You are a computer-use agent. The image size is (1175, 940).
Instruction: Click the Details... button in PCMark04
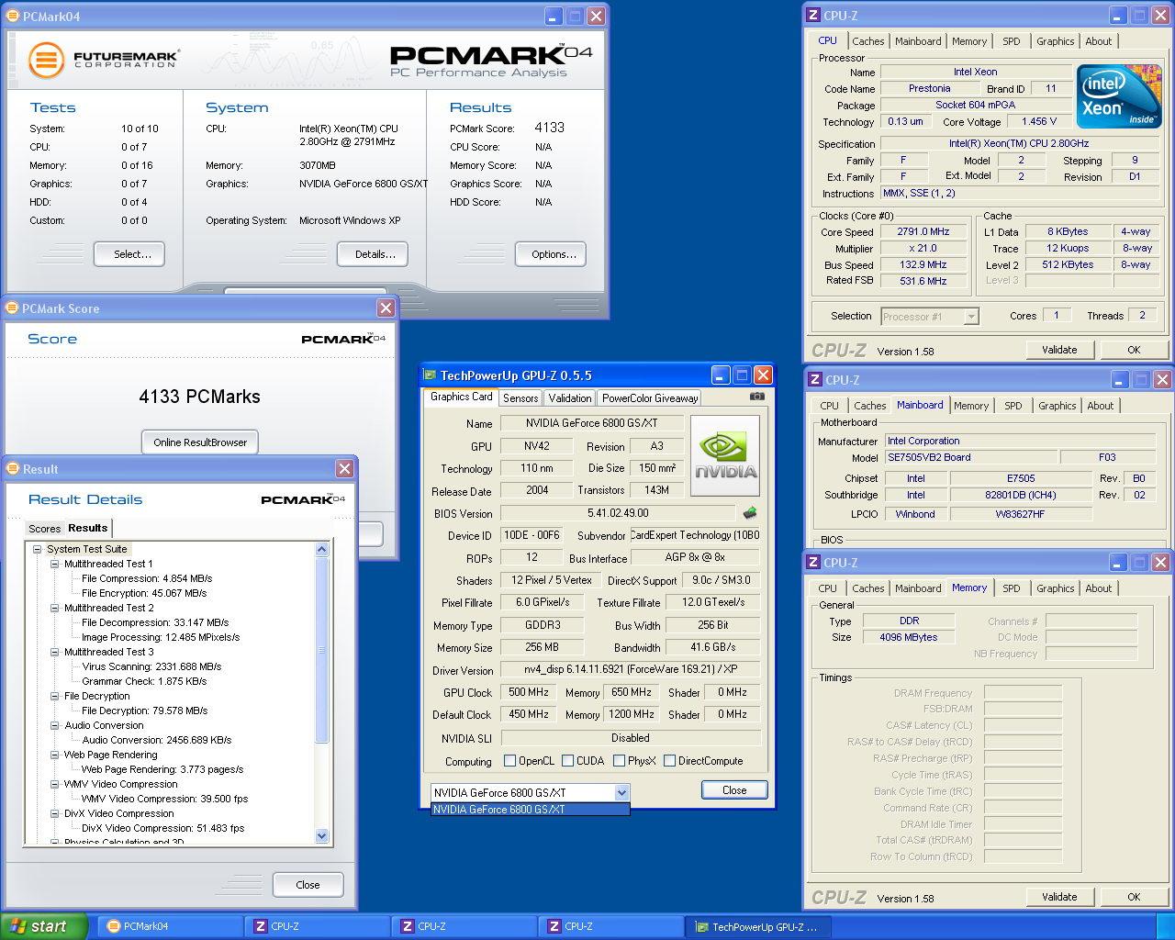373,254
